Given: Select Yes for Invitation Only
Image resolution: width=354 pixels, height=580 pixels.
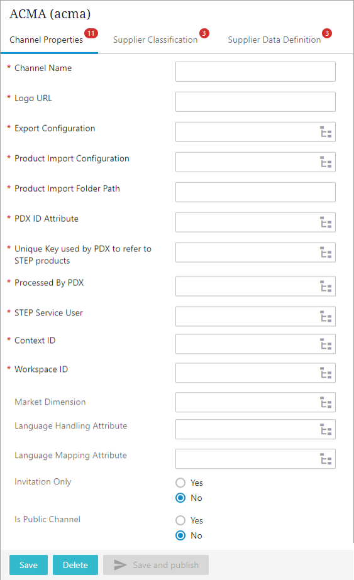Looking at the screenshot, I should tap(180, 483).
